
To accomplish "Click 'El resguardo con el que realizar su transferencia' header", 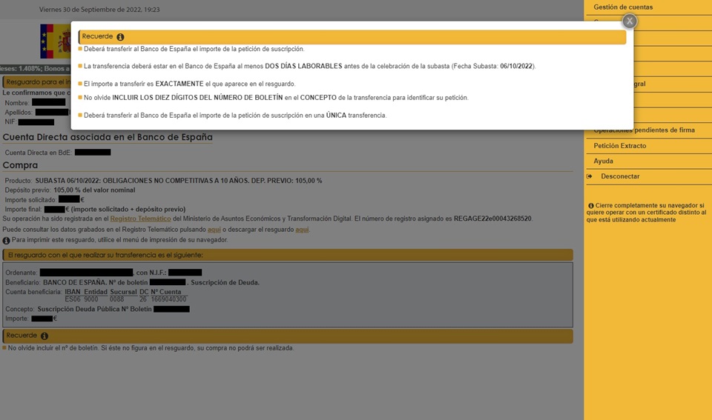I will coord(288,255).
